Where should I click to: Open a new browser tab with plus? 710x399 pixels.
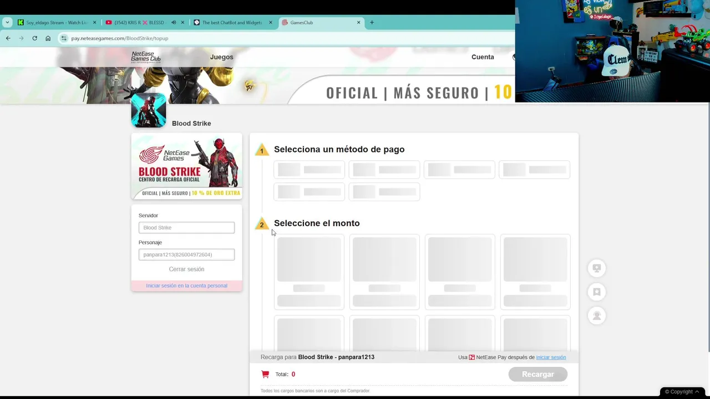372,23
